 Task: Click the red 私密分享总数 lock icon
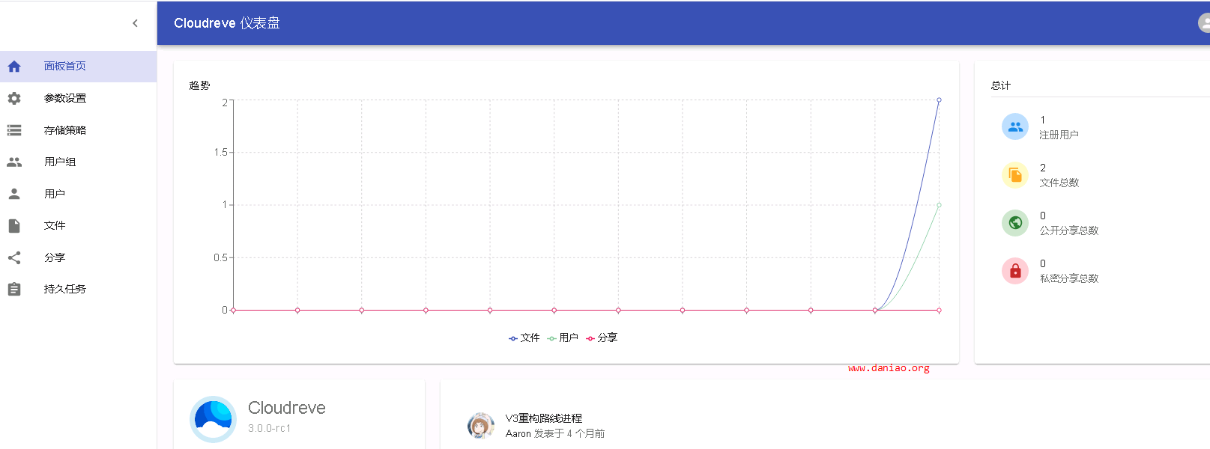pos(1015,271)
